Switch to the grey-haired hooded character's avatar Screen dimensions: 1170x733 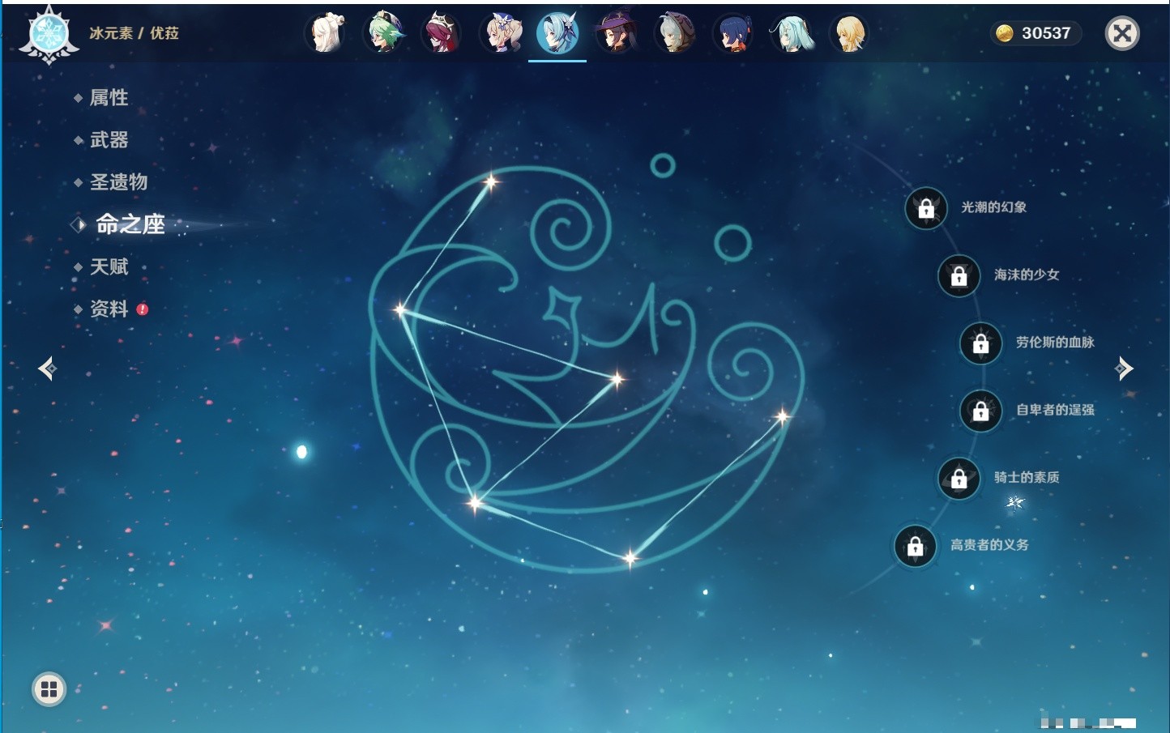pos(675,33)
